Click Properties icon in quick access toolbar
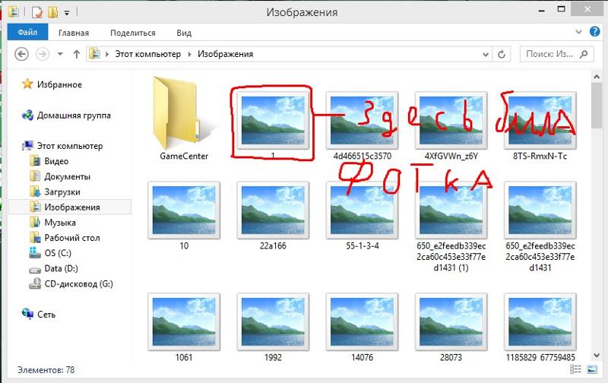The height and width of the screenshot is (383, 608). point(36,12)
